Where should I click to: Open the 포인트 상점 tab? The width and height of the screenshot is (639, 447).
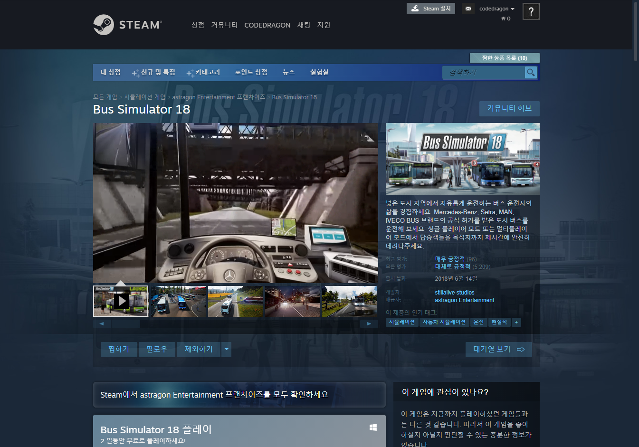(251, 72)
